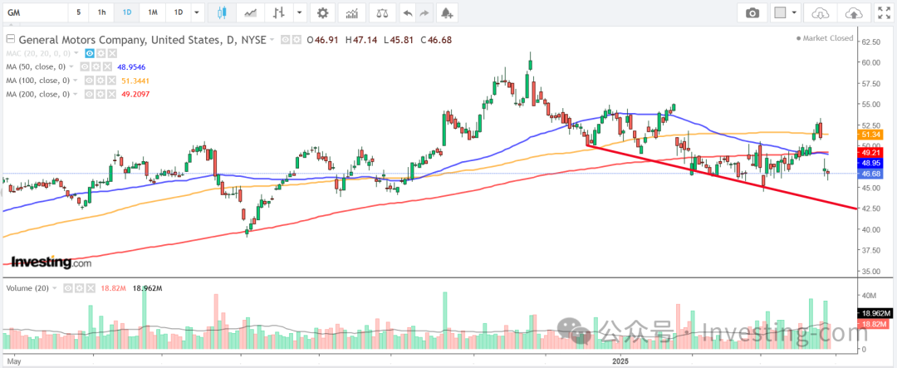Click the 18.82M volume legend value
This screenshot has height=368, width=897.
click(111, 288)
